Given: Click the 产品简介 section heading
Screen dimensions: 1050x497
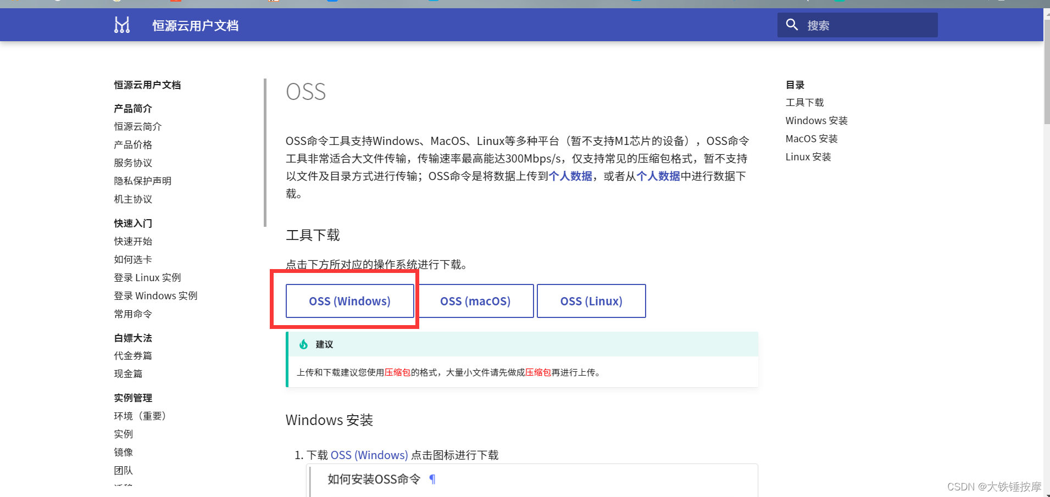Looking at the screenshot, I should click(133, 109).
